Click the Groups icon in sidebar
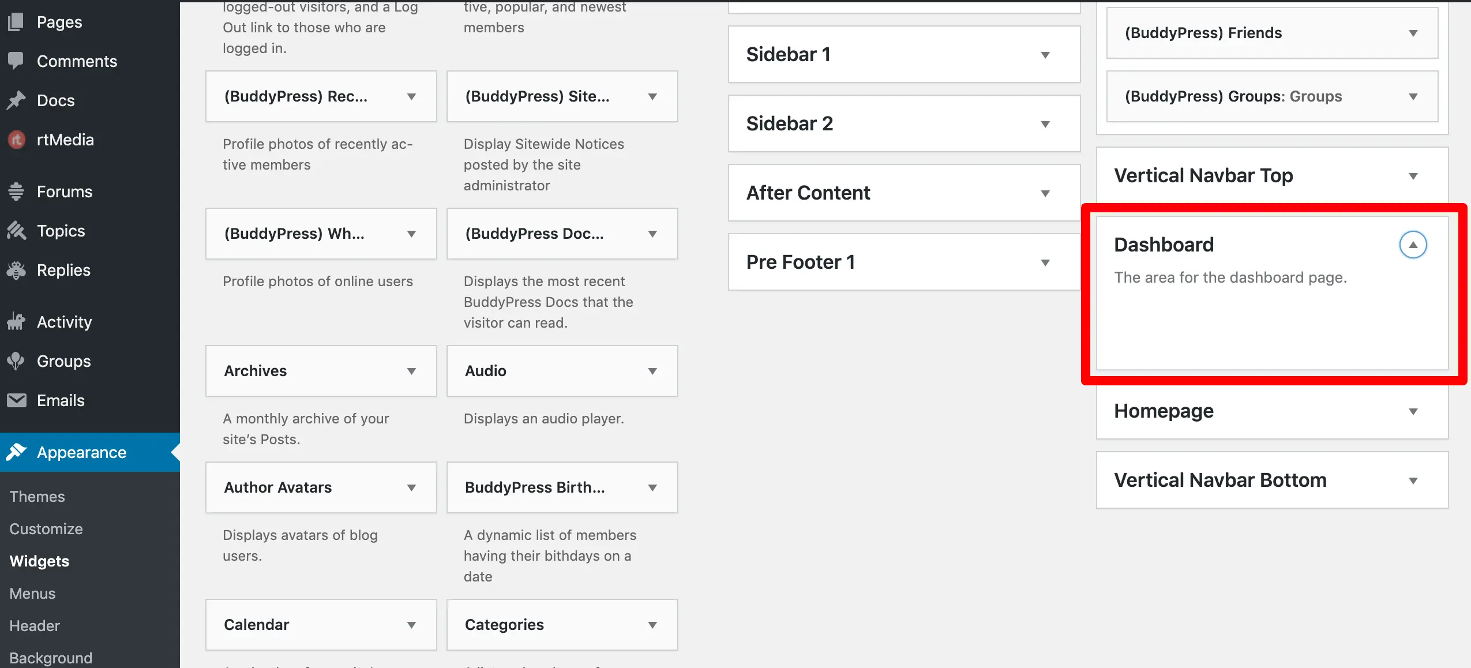 pyautogui.click(x=16, y=361)
